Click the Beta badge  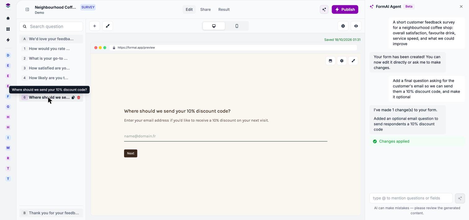tap(409, 6)
